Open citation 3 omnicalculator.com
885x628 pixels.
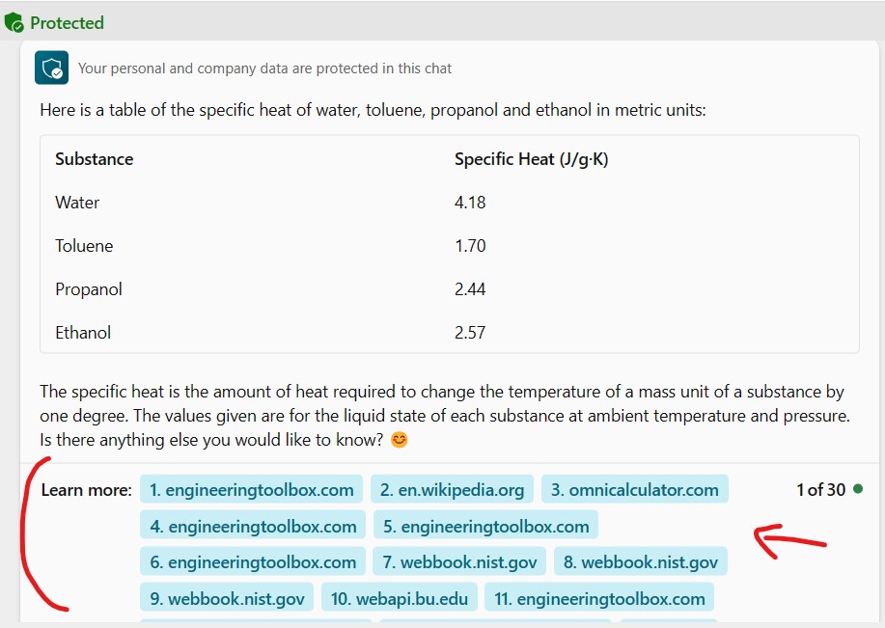click(x=634, y=489)
